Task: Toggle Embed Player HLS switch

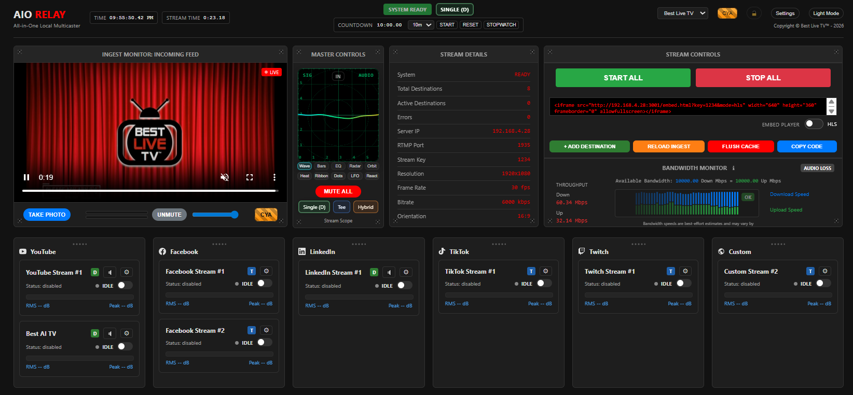Action: coord(814,124)
